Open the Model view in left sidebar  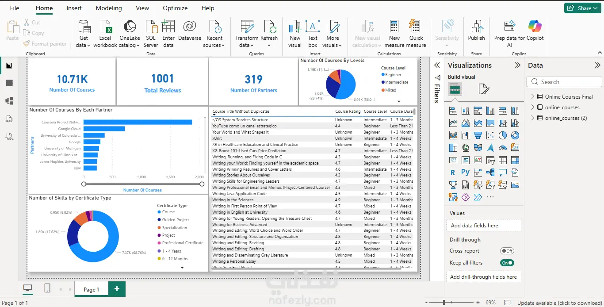pyautogui.click(x=9, y=101)
